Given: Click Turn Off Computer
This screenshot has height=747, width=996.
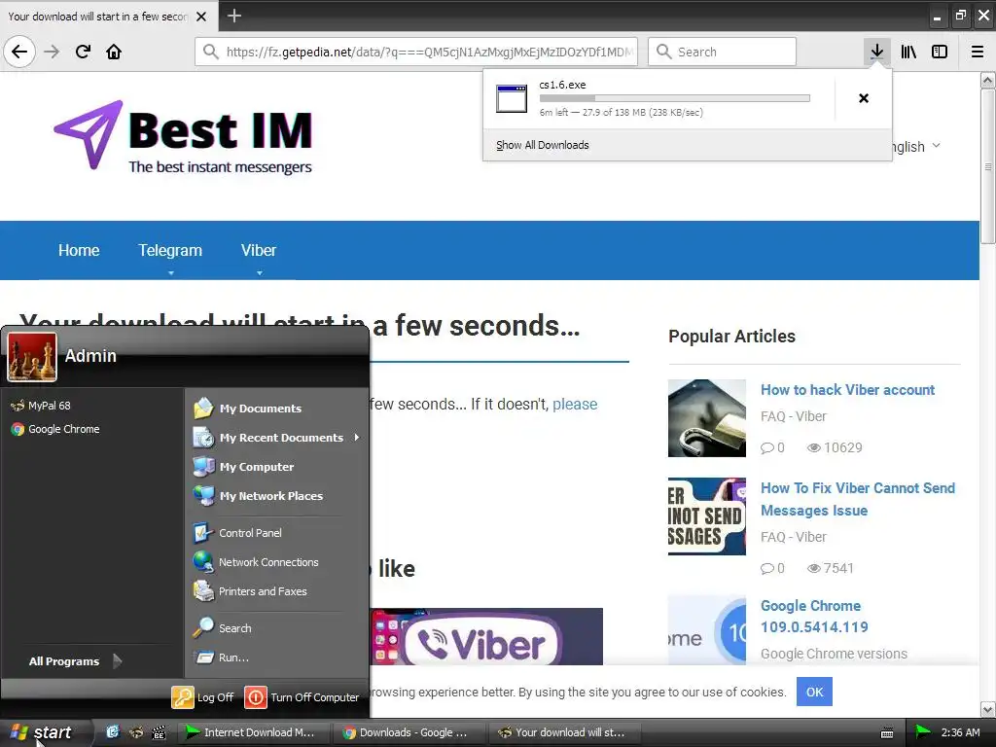Looking at the screenshot, I should point(302,696).
